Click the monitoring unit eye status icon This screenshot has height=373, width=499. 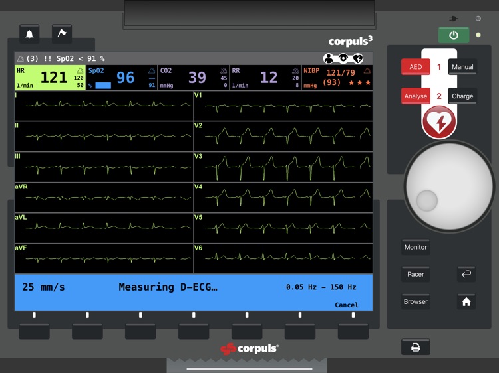[x=343, y=58]
